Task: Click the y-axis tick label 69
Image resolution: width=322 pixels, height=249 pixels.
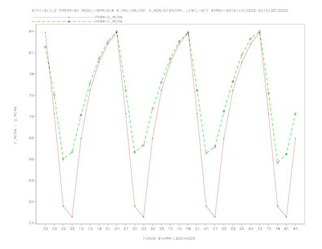Action: [31, 138]
